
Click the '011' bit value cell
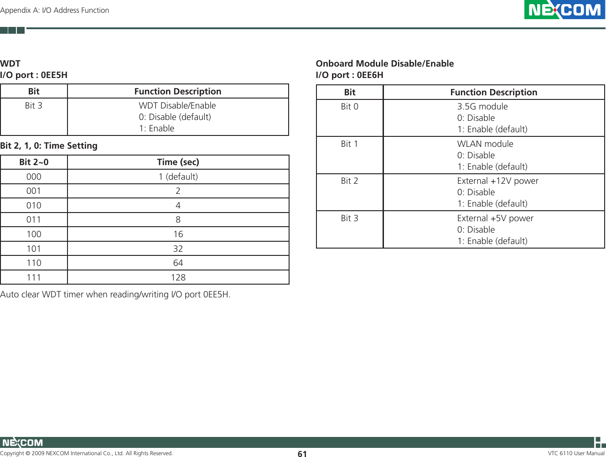pyautogui.click(x=34, y=219)
